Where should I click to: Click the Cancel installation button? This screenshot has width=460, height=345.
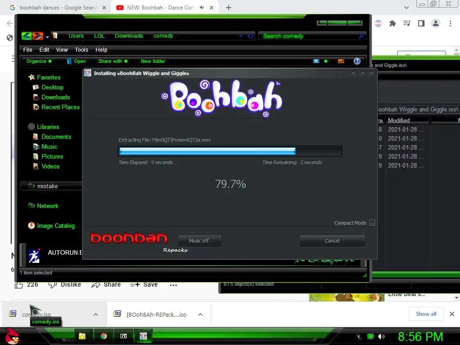click(x=332, y=241)
